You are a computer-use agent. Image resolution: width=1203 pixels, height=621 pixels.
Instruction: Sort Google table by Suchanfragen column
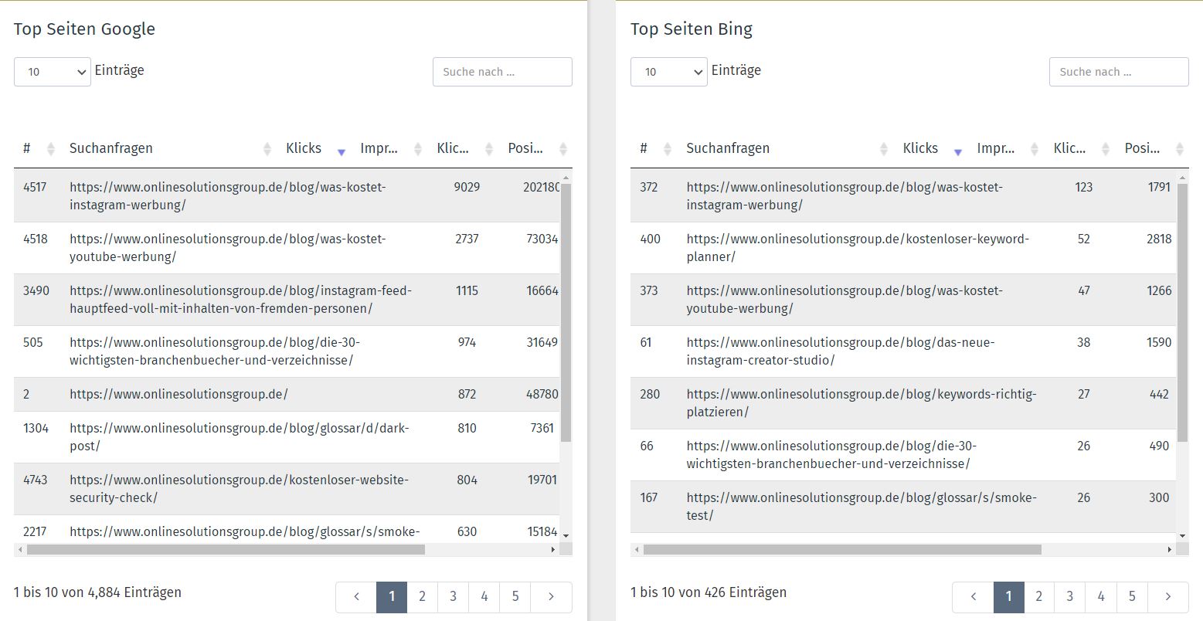168,148
